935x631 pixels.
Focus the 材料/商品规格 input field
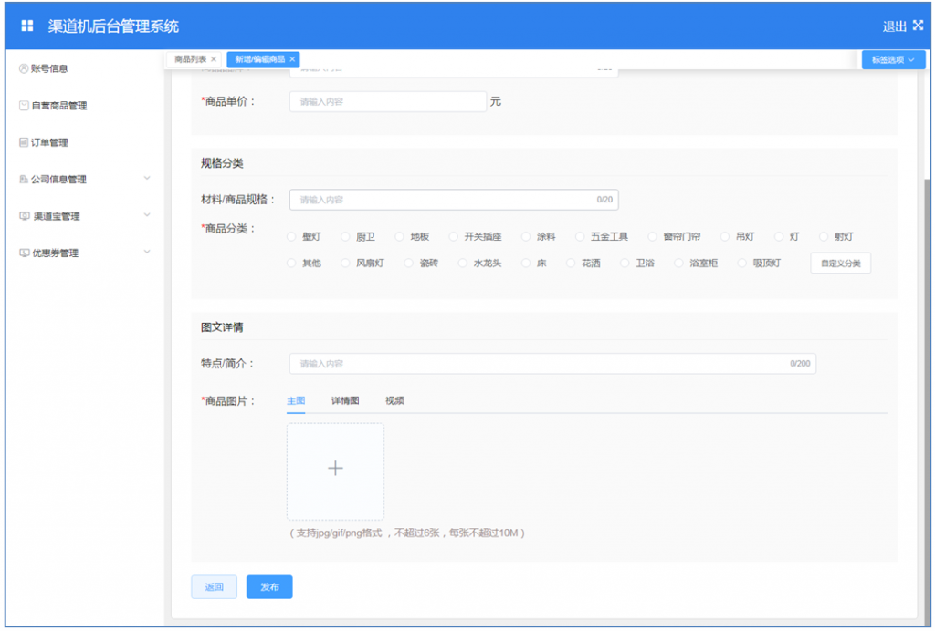[x=454, y=200]
